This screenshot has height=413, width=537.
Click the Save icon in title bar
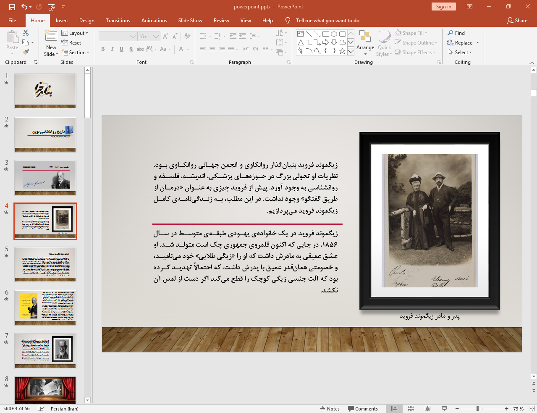click(12, 7)
